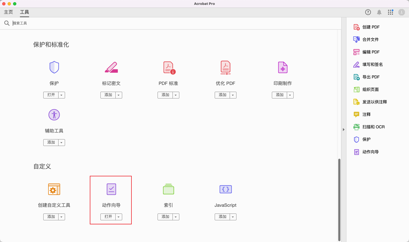Click the 打开 button under 保护
The width and height of the screenshot is (409, 242).
[x=51, y=95]
